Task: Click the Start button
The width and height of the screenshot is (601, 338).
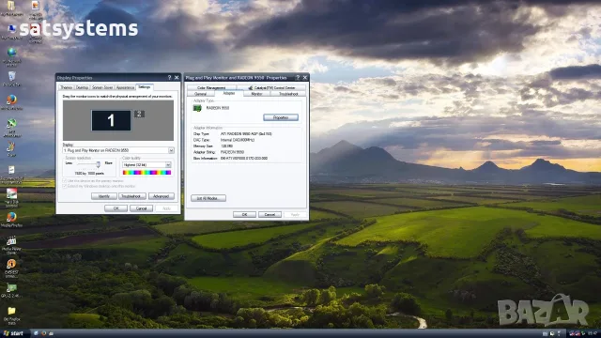Action: click(13, 333)
